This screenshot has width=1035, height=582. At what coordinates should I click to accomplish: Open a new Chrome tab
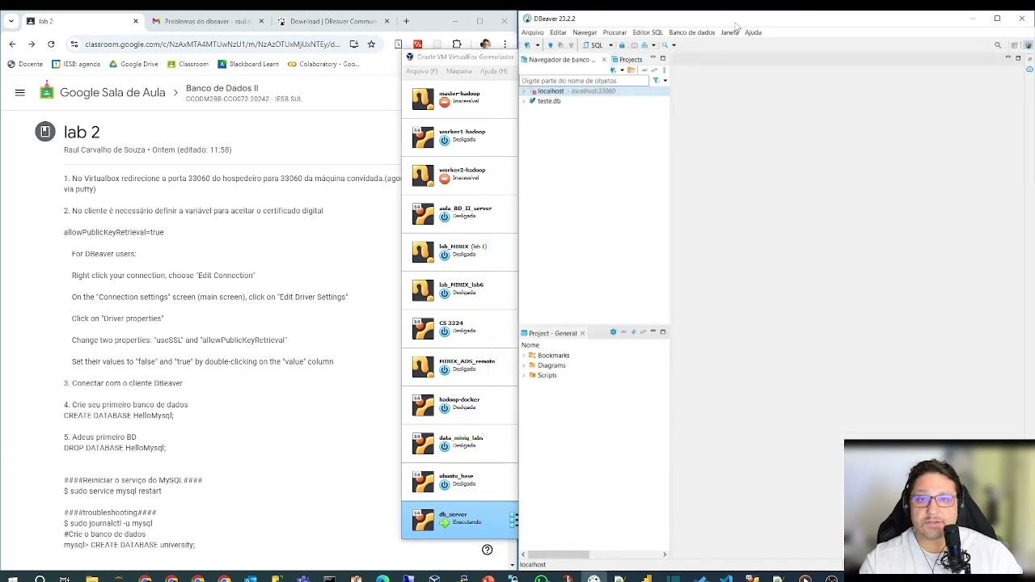[406, 21]
